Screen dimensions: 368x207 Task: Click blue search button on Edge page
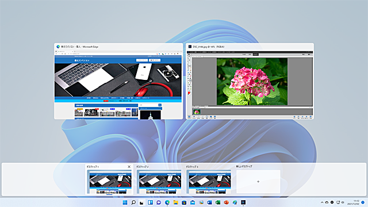[x=160, y=105]
